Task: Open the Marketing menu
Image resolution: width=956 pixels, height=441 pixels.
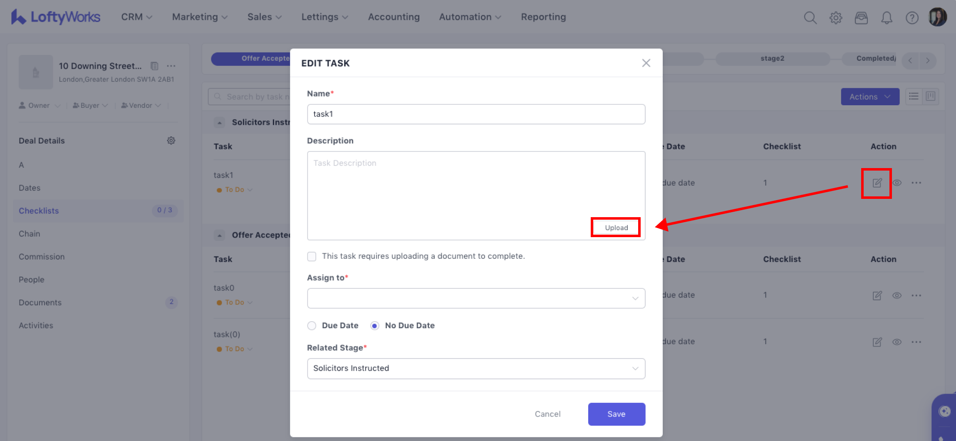Action: click(x=200, y=17)
